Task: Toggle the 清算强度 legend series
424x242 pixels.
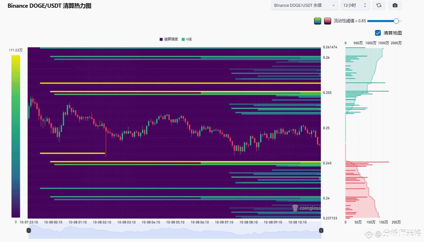Action: pyautogui.click(x=169, y=39)
